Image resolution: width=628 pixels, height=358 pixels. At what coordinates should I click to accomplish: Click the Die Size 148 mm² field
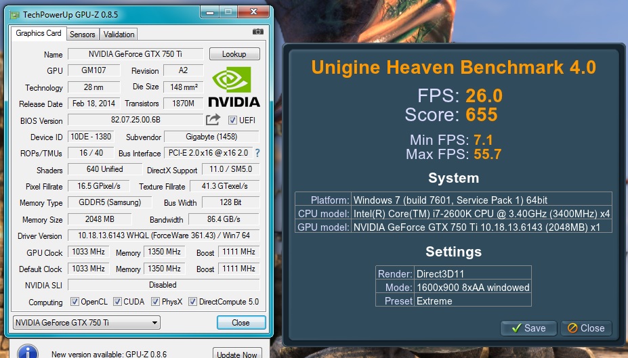[184, 87]
